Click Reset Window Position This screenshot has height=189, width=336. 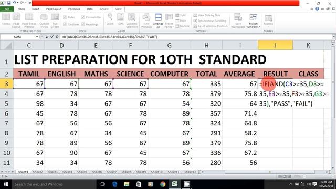coord(211,26)
